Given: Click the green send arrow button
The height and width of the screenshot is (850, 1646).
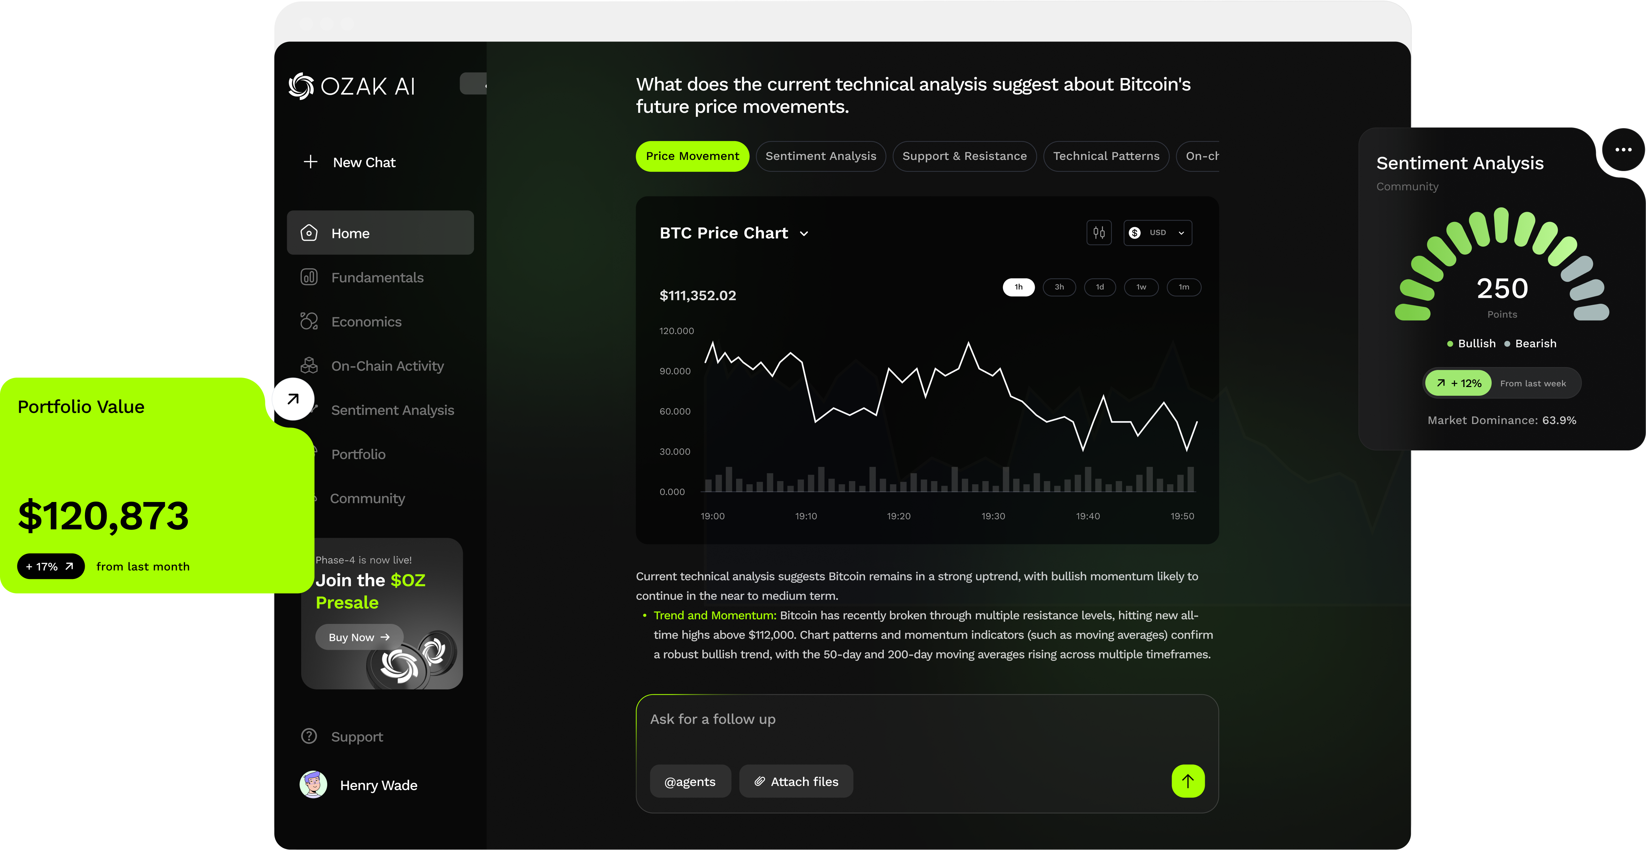Looking at the screenshot, I should [1187, 781].
